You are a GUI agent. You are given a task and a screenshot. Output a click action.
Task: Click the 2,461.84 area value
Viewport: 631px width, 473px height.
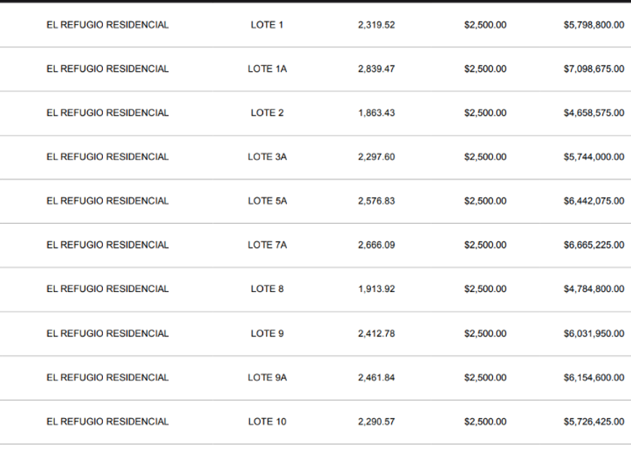[376, 378]
